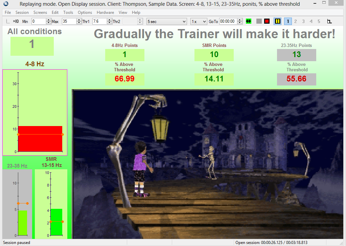Click the GoTo time field

click(228, 21)
